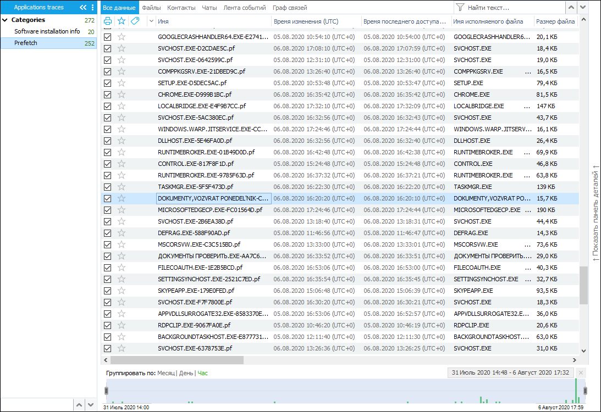Switch to Лента событий tab
This screenshot has width=601, height=412.
click(x=245, y=8)
